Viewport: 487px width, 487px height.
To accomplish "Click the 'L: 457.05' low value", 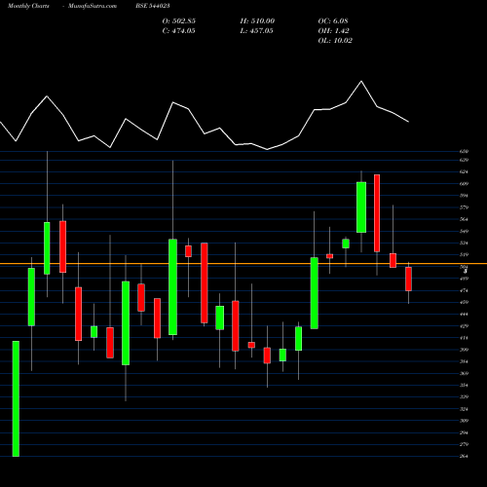I will [256, 31].
